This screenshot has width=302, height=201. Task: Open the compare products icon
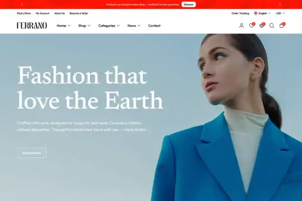point(262,25)
